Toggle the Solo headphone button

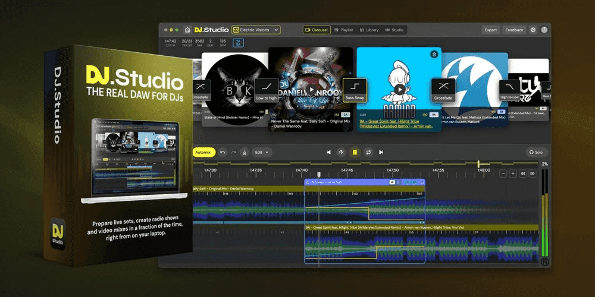point(536,152)
